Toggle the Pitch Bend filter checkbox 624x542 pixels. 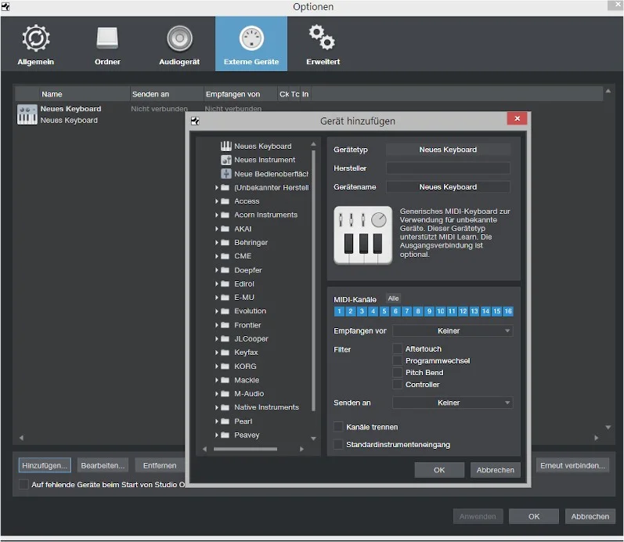click(397, 372)
